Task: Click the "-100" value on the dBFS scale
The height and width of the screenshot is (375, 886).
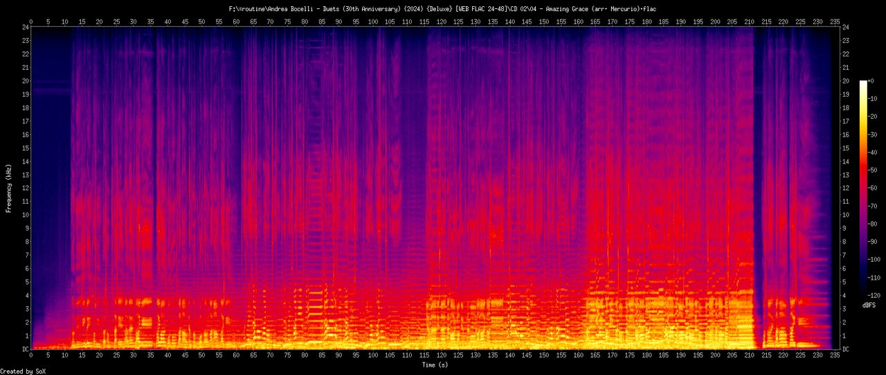Action: pos(876,259)
